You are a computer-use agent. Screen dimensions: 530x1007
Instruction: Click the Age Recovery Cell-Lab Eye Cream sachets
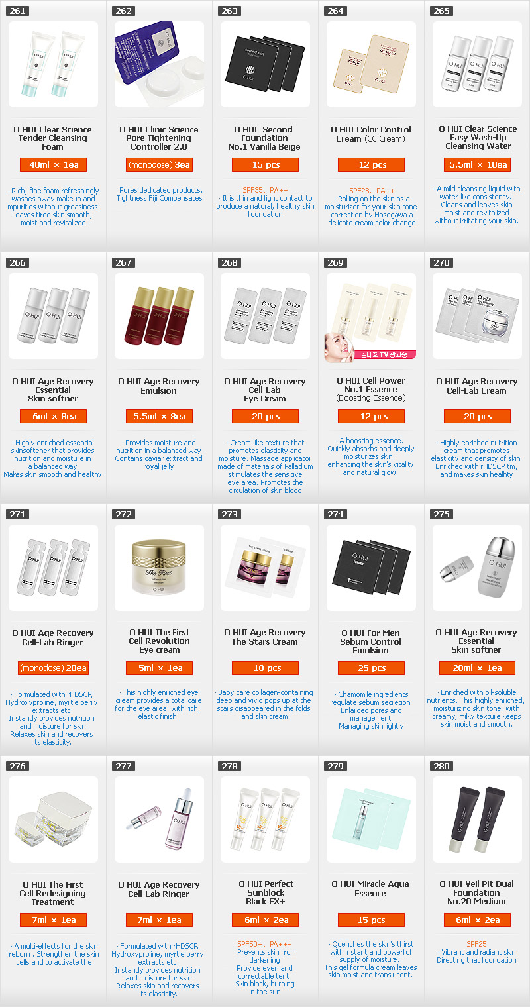click(265, 316)
